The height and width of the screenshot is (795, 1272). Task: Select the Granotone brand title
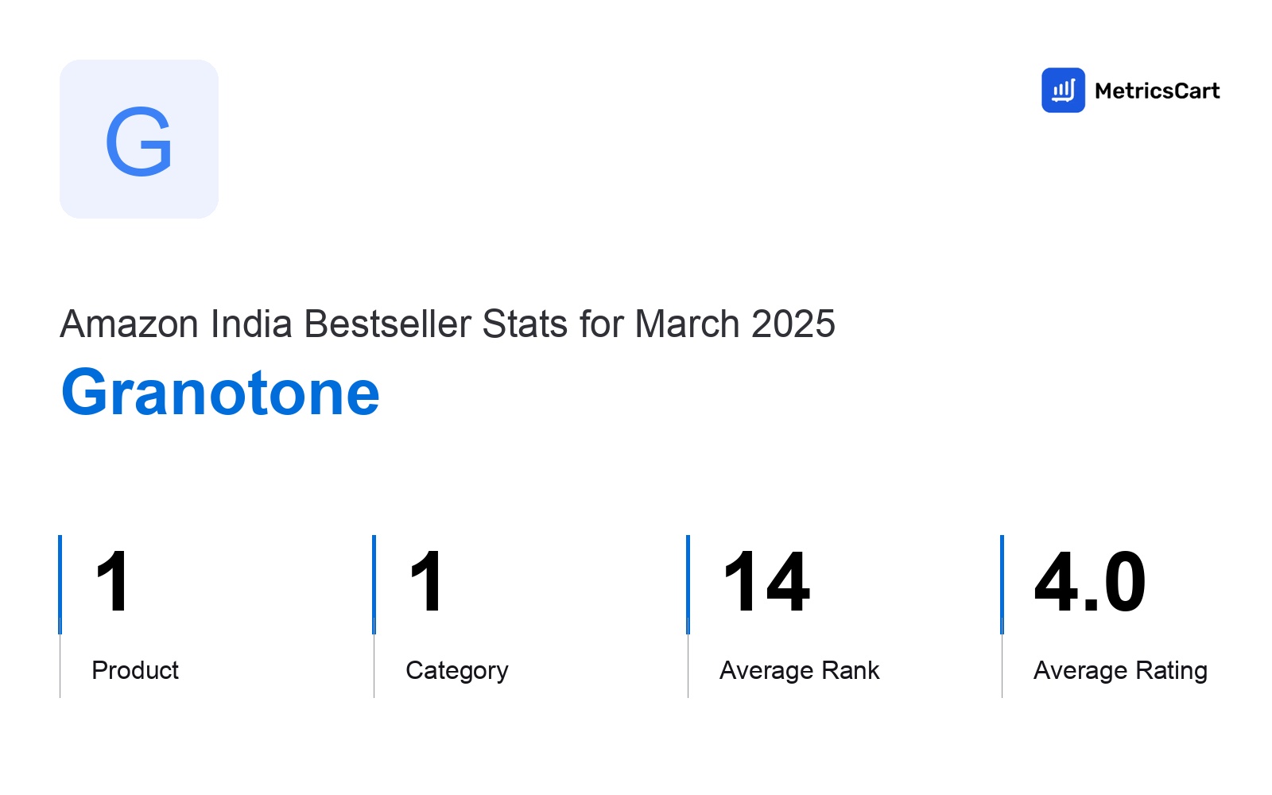220,393
